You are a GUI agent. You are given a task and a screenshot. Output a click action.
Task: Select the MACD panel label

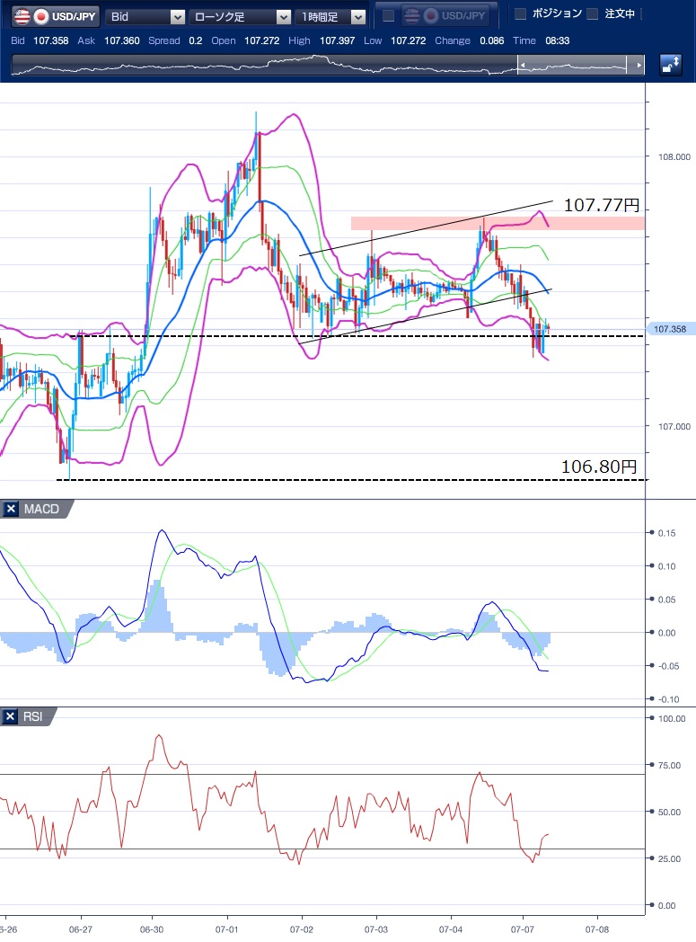point(42,510)
